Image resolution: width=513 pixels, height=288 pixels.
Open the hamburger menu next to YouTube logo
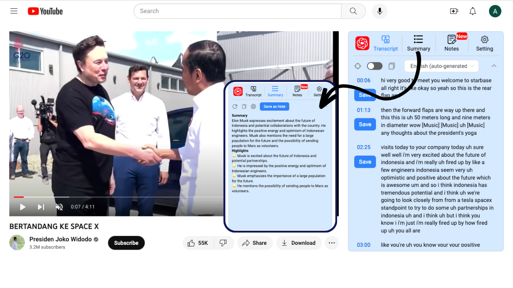pos(14,11)
